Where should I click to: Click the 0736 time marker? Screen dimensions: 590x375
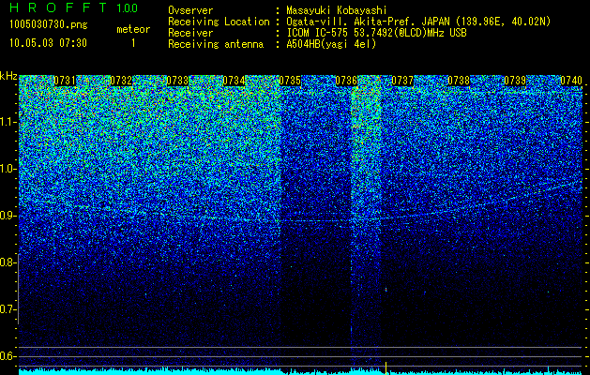point(346,81)
